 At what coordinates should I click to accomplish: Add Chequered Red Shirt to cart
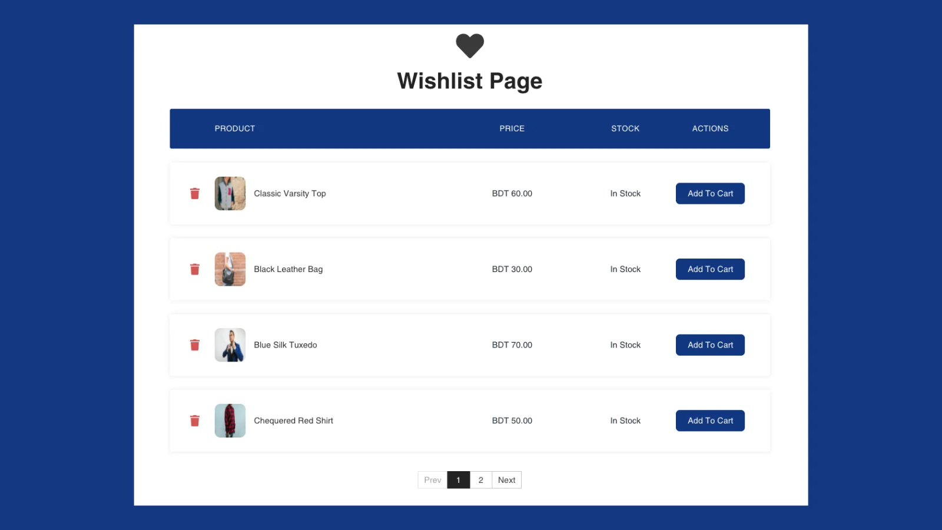[710, 420]
